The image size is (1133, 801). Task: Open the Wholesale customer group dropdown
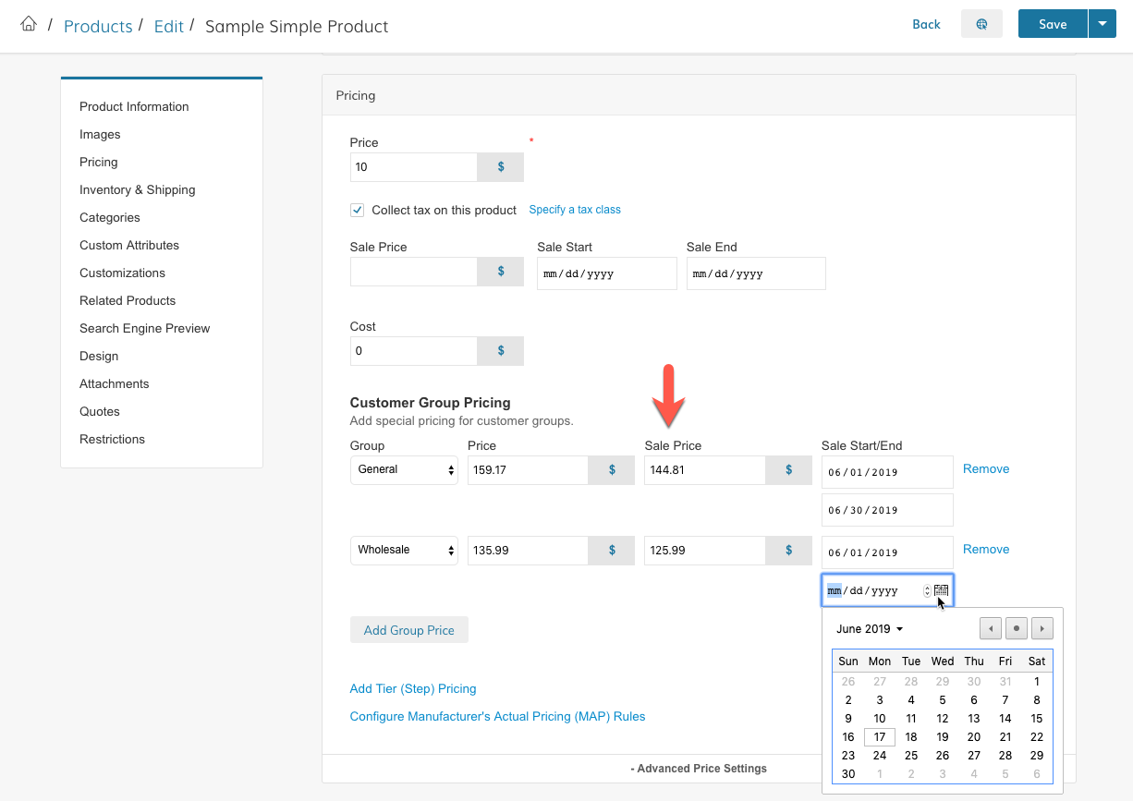(404, 550)
